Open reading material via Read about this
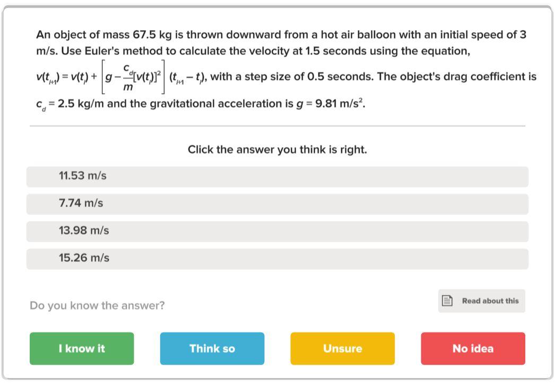 coord(481,301)
